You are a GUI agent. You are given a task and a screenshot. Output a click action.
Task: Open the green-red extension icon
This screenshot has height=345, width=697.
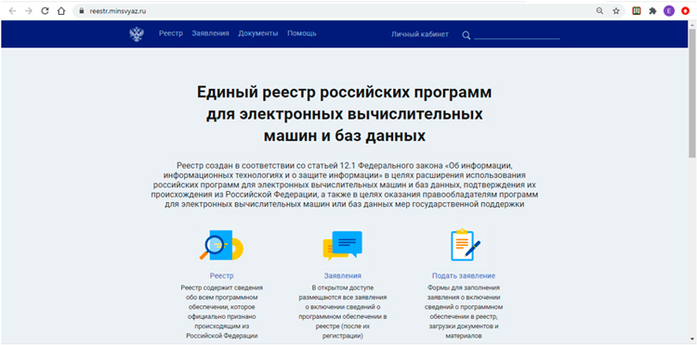pos(637,11)
